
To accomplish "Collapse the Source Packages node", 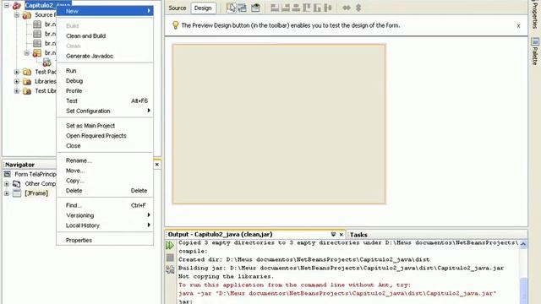I will pyautogui.click(x=17, y=15).
